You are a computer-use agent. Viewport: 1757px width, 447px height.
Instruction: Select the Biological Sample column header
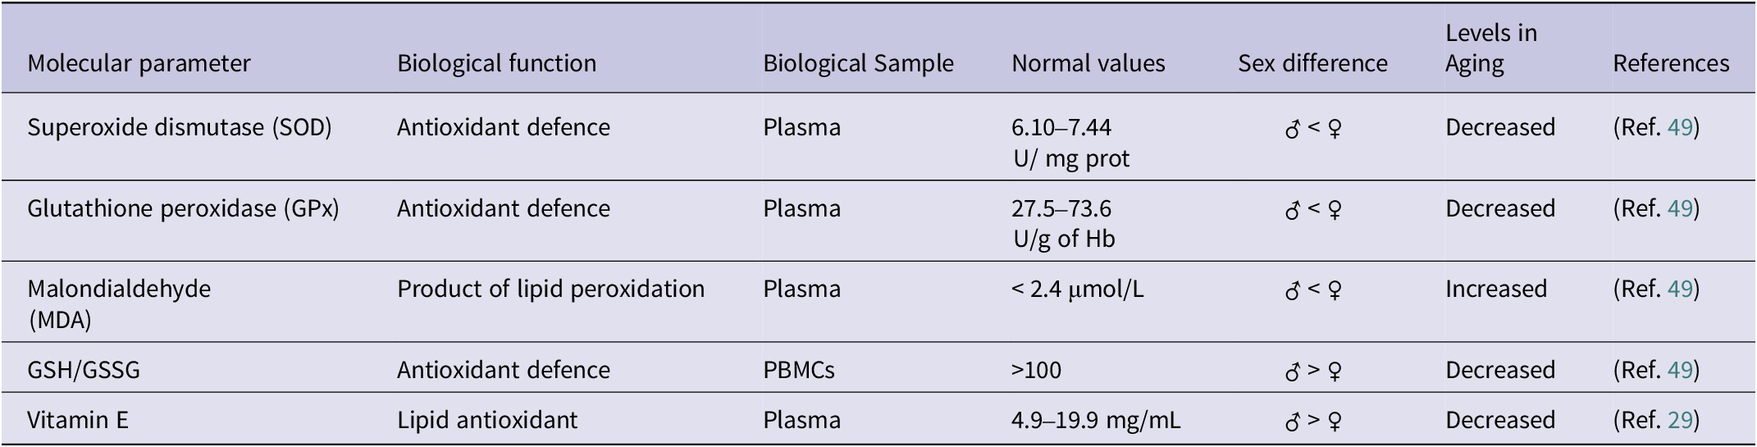(858, 64)
